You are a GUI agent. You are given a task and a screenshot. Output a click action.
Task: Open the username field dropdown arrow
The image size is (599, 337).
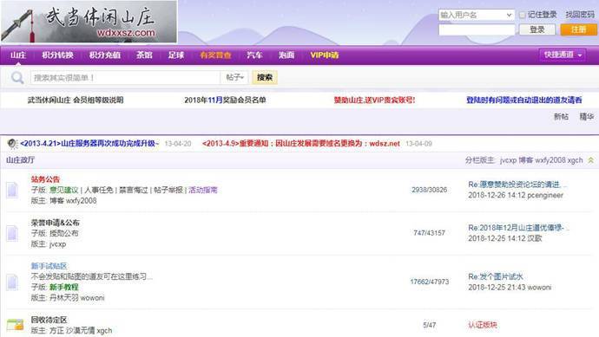coord(509,15)
